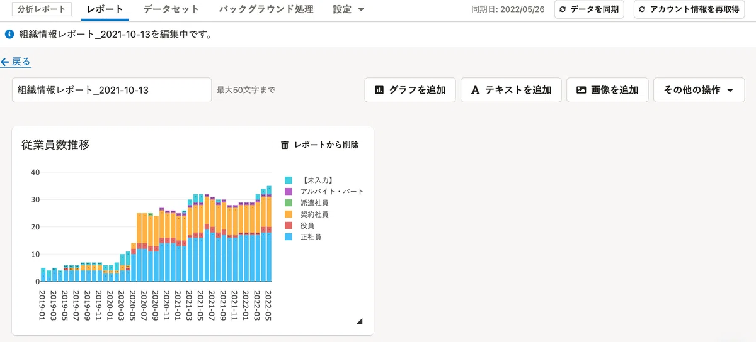Click the 契約社員 legend label

pyautogui.click(x=314, y=214)
